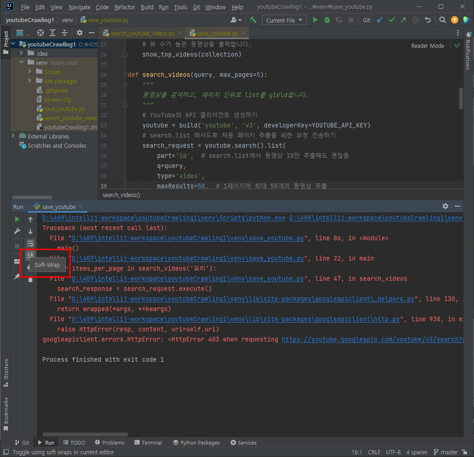Open Current File run configuration dropdown
This screenshot has width=474, height=457.
tap(284, 20)
